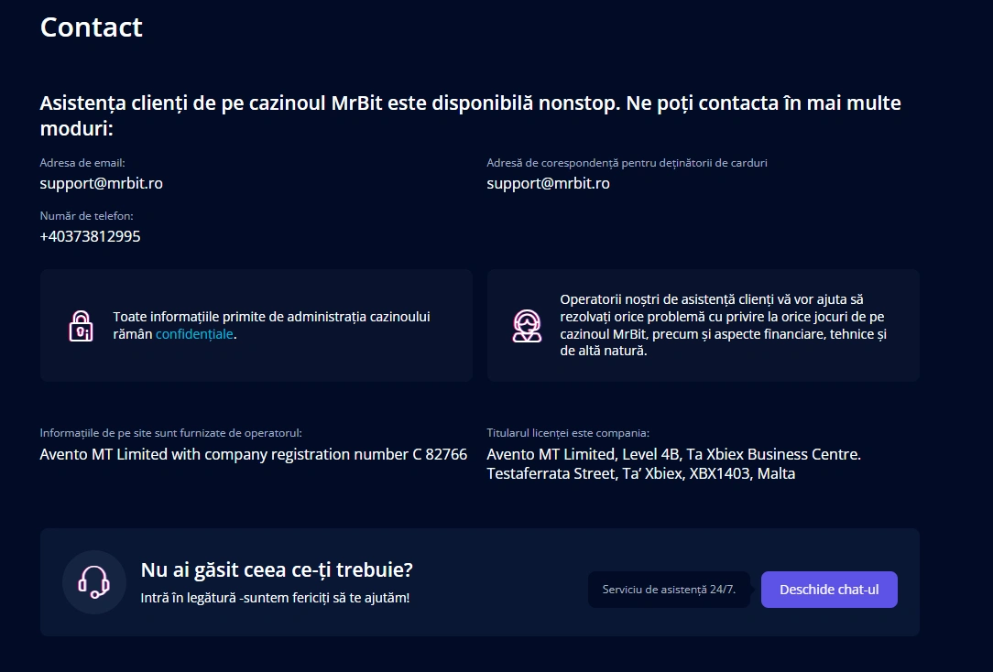The image size is (993, 672).
Task: Click support@mrbit.ro under 'Adresa de email'
Action: coord(102,183)
